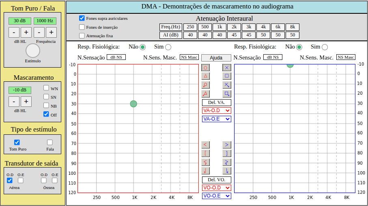Expand the red VO-O.D dropdown
Viewport: 368px width, 206px height.
coord(216,188)
